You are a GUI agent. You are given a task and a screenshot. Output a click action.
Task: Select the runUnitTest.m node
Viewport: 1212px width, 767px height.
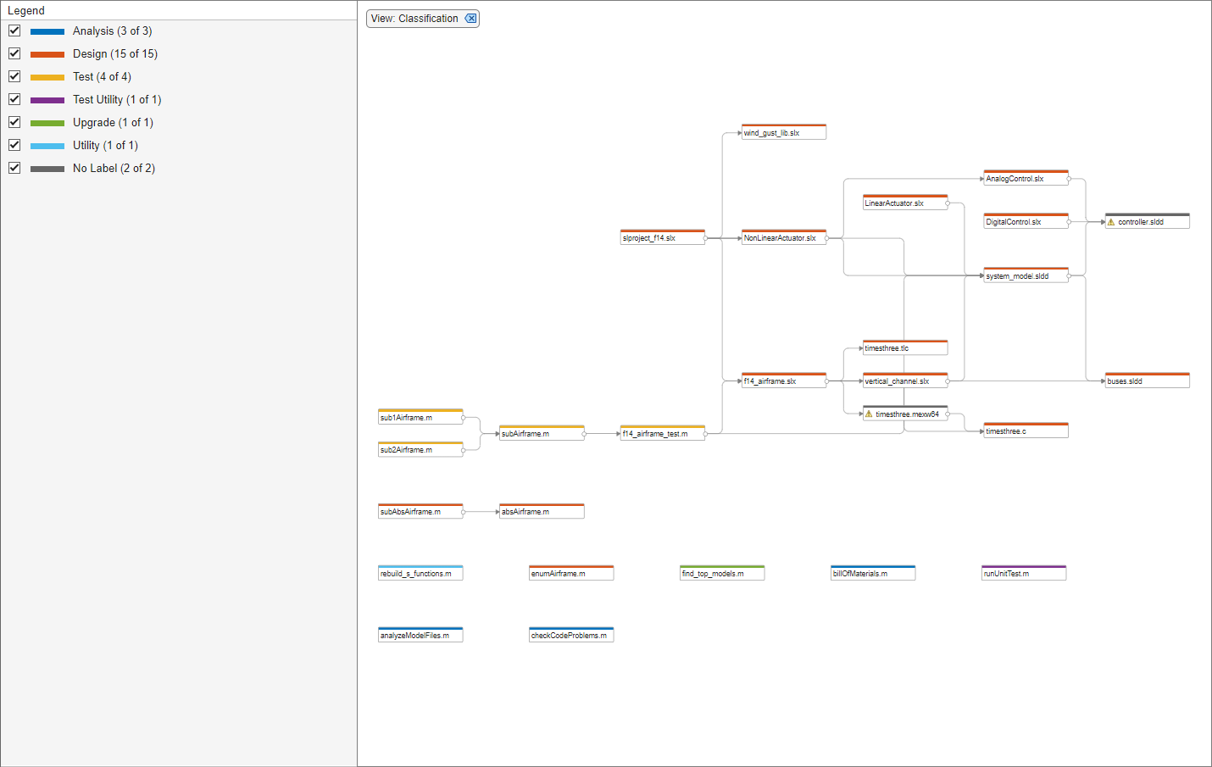pyautogui.click(x=1023, y=572)
